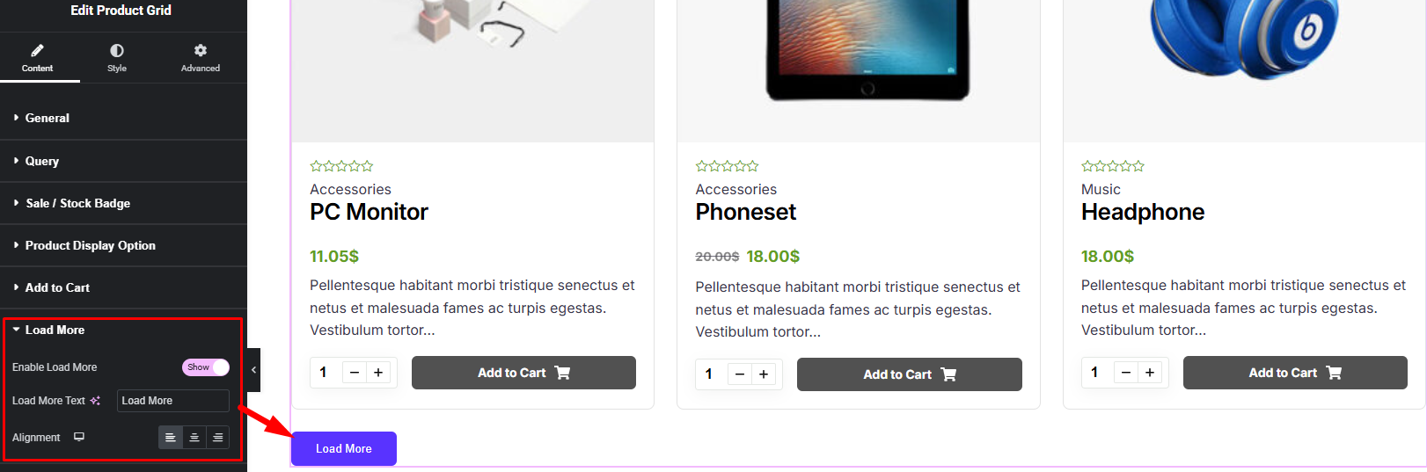1427x472 pixels.
Task: Expand the Query section
Action: (42, 161)
